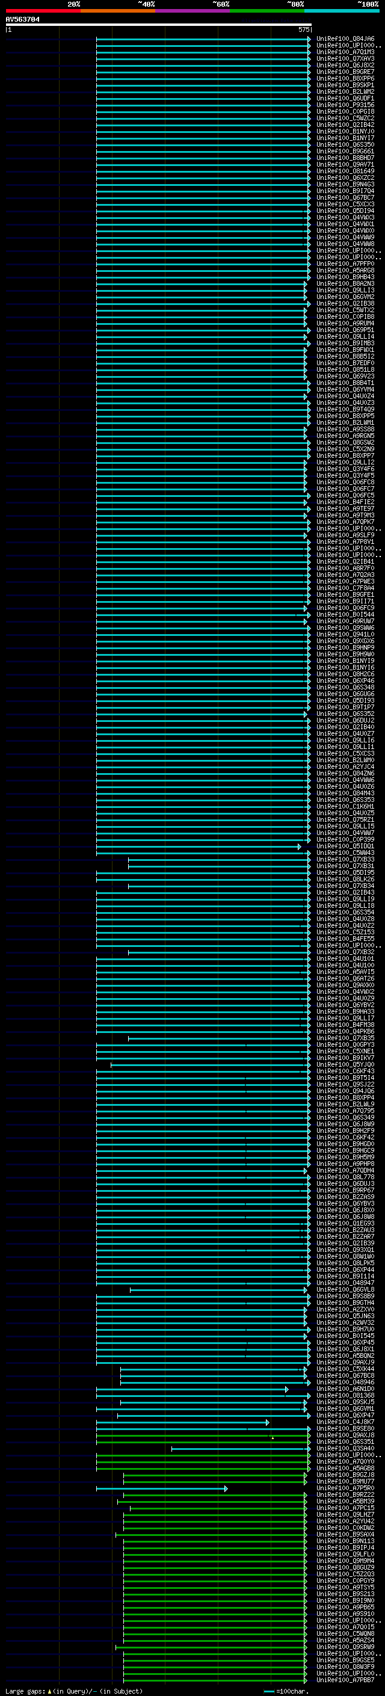Select hit label UniRef100_C5Z153
This screenshot has width=385, height=1696.
click(345, 933)
